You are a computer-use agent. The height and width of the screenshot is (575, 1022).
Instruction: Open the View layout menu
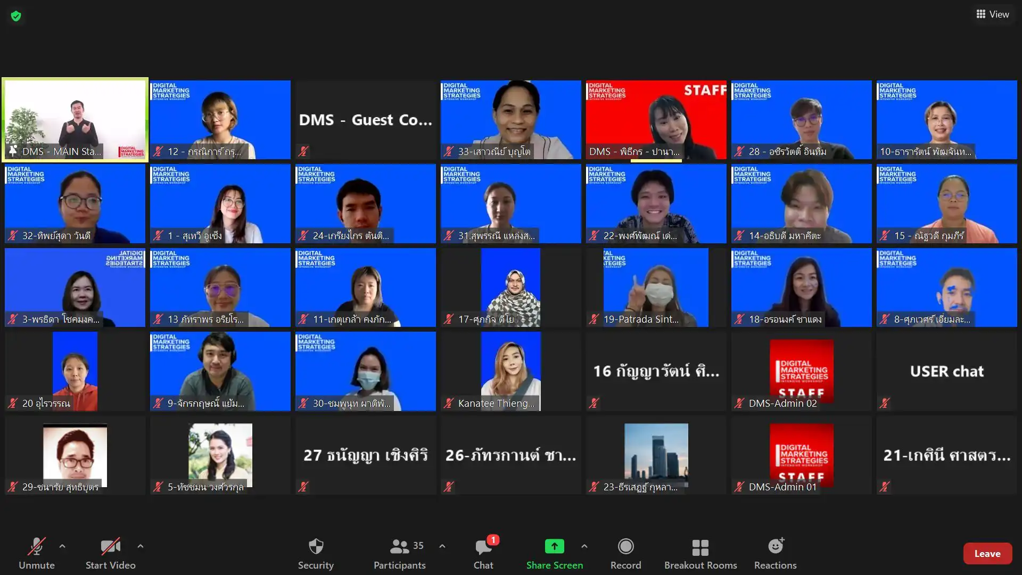click(993, 14)
